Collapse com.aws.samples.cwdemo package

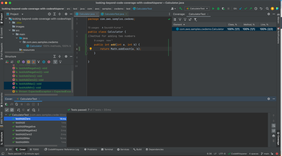click(x=20, y=42)
